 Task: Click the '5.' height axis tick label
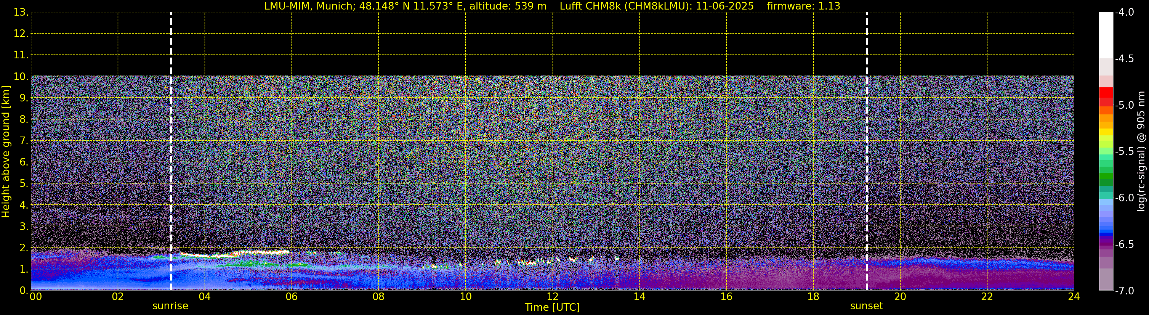coord(24,183)
